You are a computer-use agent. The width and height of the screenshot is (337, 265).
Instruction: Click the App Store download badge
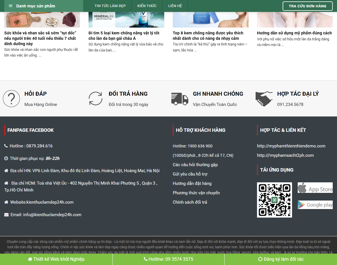pos(315,187)
